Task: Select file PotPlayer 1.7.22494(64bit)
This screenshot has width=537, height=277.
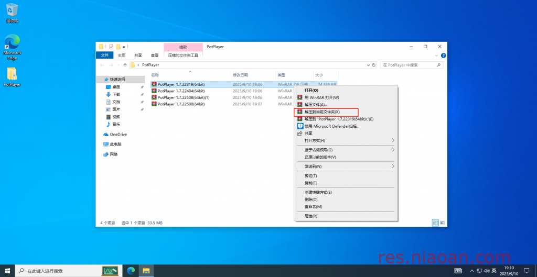Action: pos(181,91)
